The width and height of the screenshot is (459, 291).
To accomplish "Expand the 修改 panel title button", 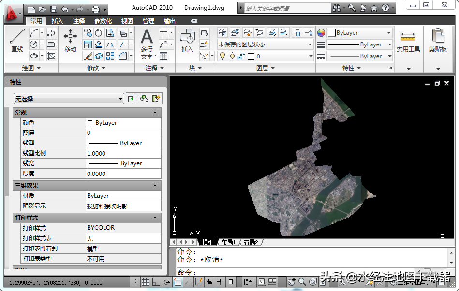I will [96, 68].
